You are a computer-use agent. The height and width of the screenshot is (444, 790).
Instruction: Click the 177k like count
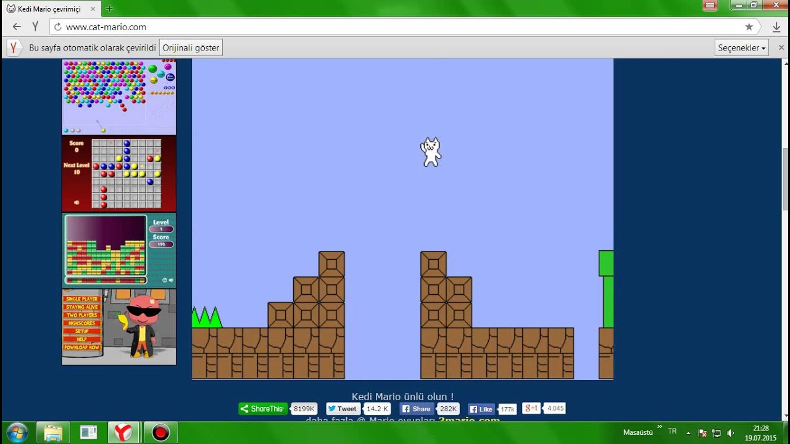(507, 409)
